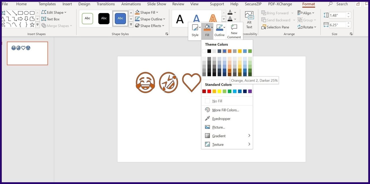Apply the white outlined Abc shape style

tap(87, 18)
